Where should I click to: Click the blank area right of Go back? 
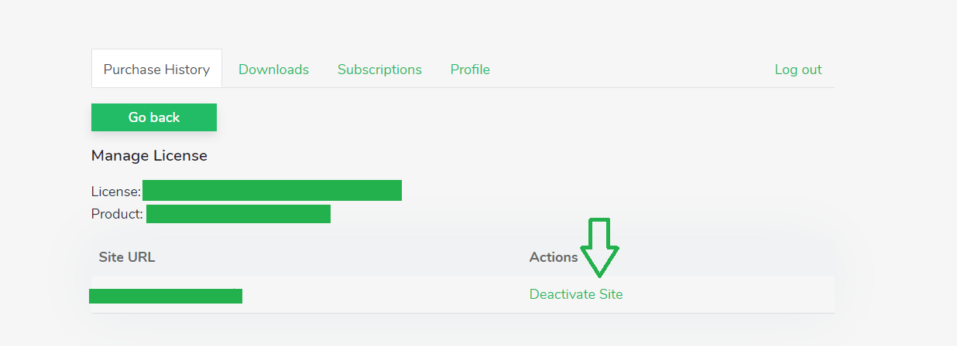coord(527,117)
